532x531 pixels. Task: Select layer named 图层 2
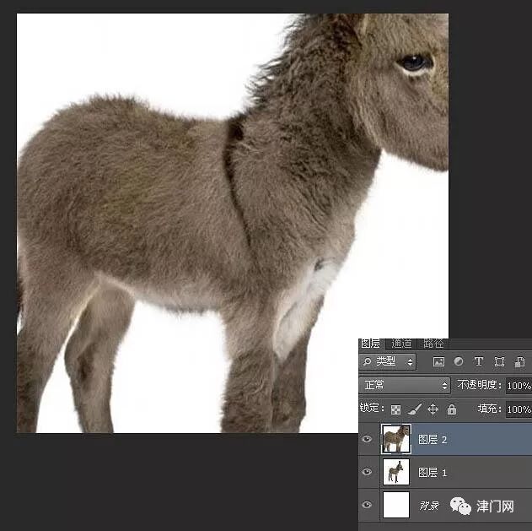(433, 440)
